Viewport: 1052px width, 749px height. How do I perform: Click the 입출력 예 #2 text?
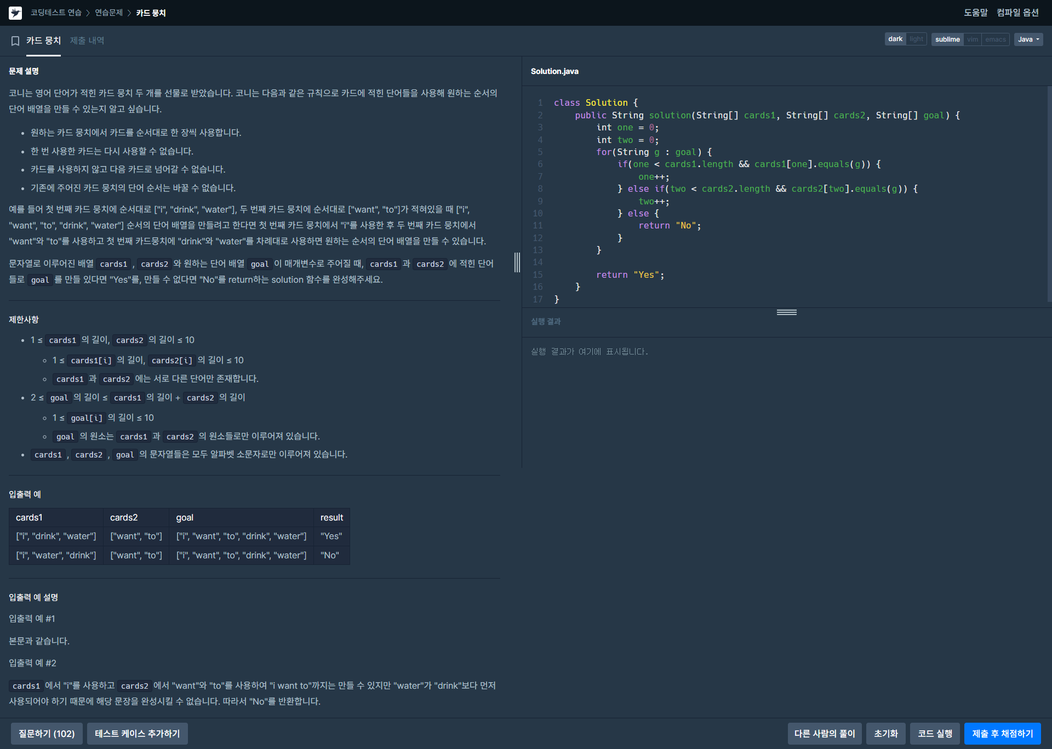[32, 663]
